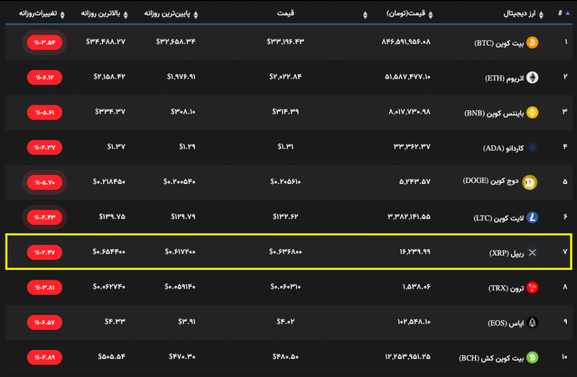Screen dimensions: 577x377
Task: Open the بیت کوین (BTC) name link
Action: tap(499, 43)
